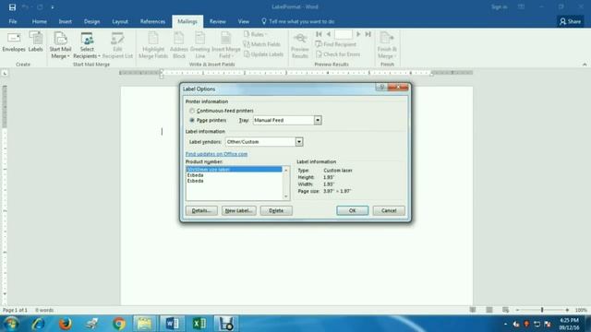Screen dimensions: 591x332
Task: Switch to the Layout tab
Action: tap(120, 21)
